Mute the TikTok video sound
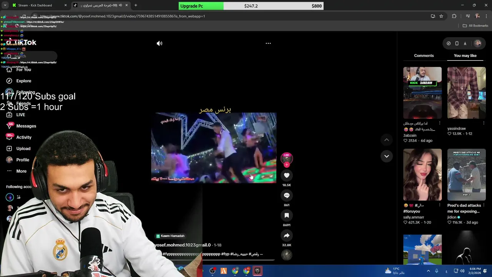Screen dimensions: 492x277 coord(160,43)
